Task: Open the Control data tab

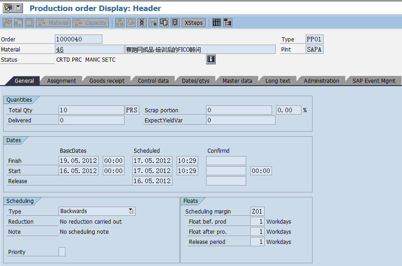Action: point(153,81)
